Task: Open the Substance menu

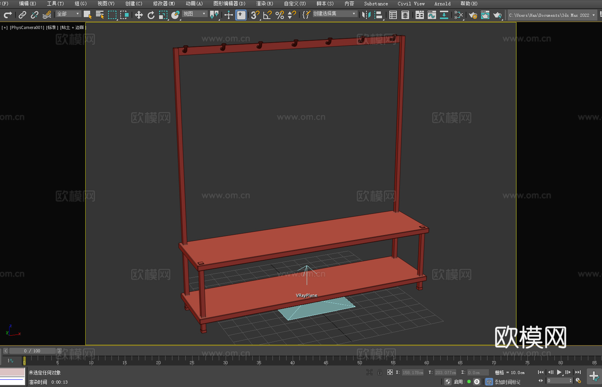Action: click(x=376, y=3)
